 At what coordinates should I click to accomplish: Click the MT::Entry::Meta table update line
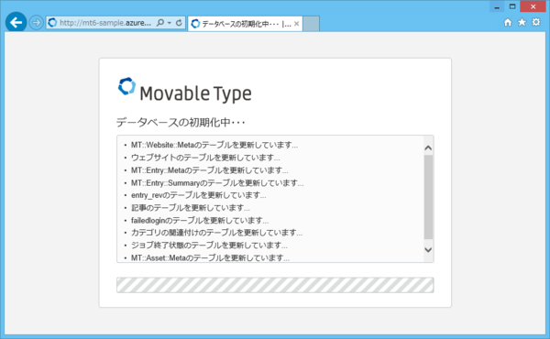click(209, 170)
